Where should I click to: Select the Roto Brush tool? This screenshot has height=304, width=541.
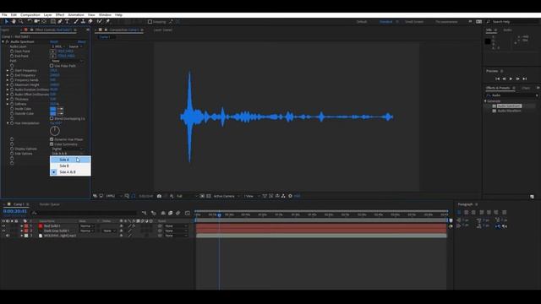(x=100, y=21)
